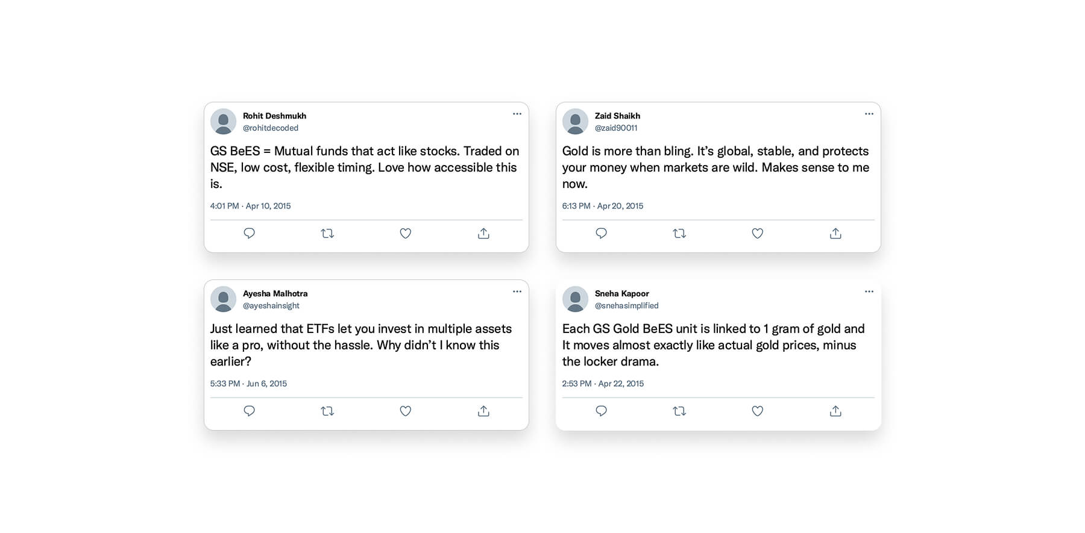Like Rohit Deshmukh's tweet
1085x533 pixels.
coord(405,233)
